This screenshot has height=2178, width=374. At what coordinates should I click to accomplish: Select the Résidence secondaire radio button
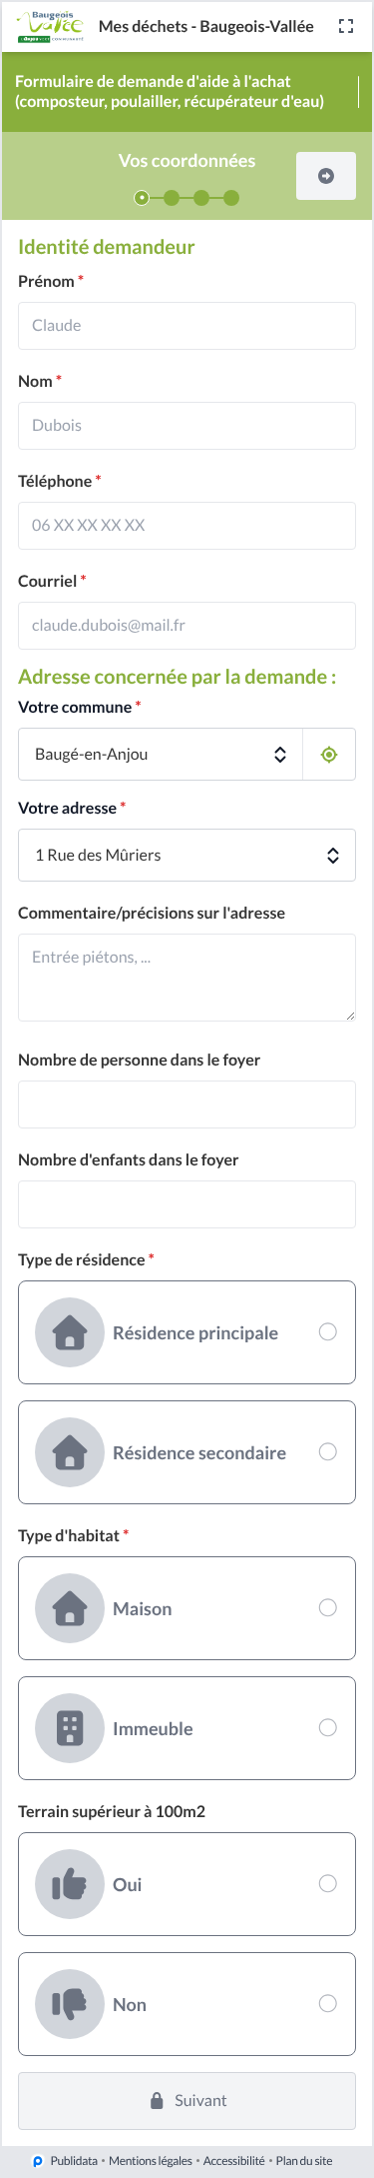pos(327,1451)
